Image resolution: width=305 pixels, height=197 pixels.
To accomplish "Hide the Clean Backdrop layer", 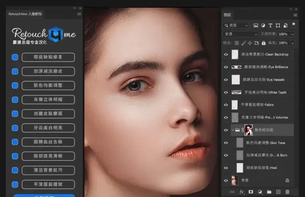I will click(226, 55).
